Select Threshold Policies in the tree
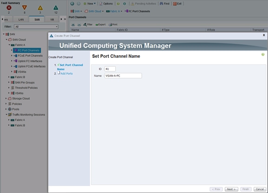Image resolution: width=268 pixels, height=193 pixels. click(24, 88)
